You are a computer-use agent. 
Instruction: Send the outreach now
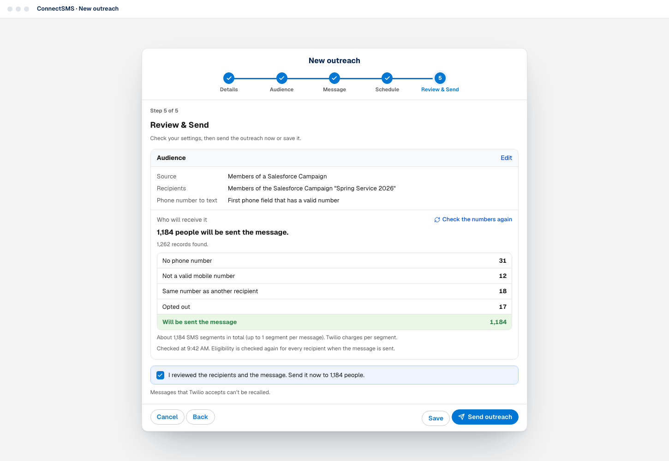pos(485,417)
